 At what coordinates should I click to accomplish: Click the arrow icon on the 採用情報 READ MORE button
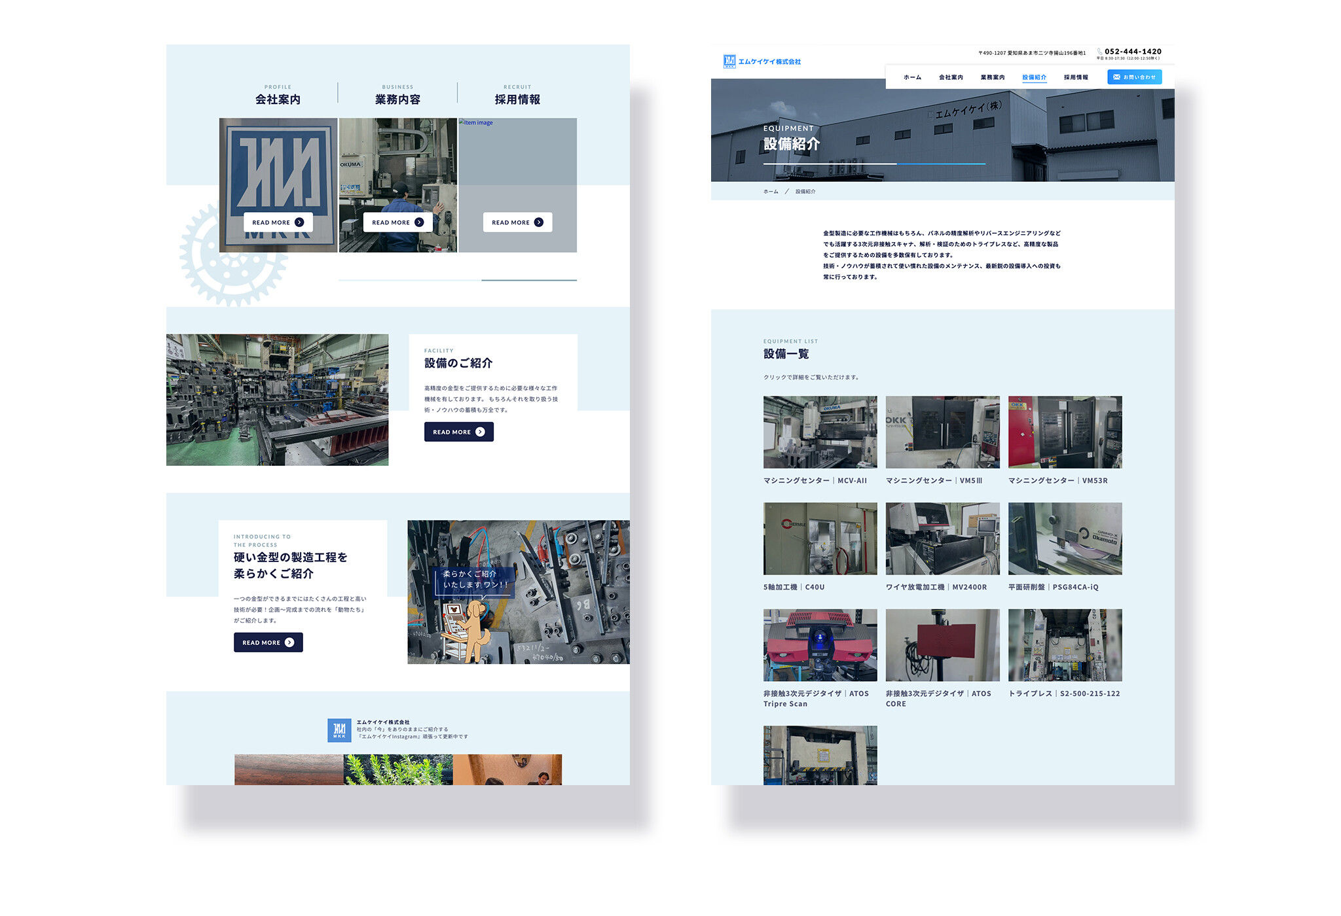point(539,222)
